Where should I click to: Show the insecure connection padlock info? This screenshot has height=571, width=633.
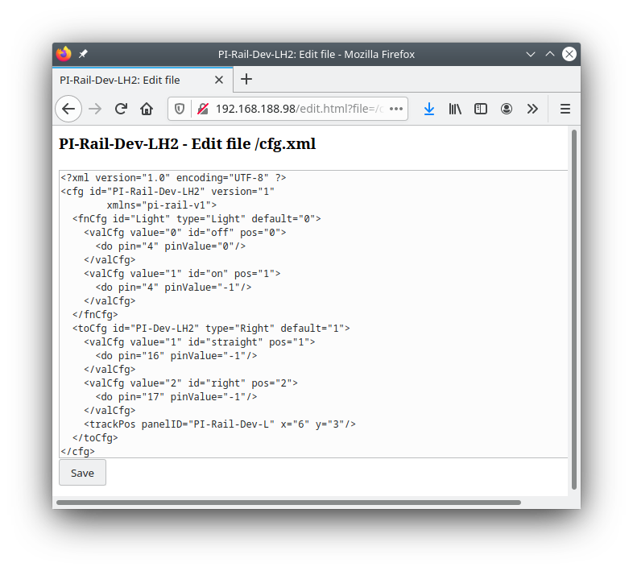pos(202,109)
